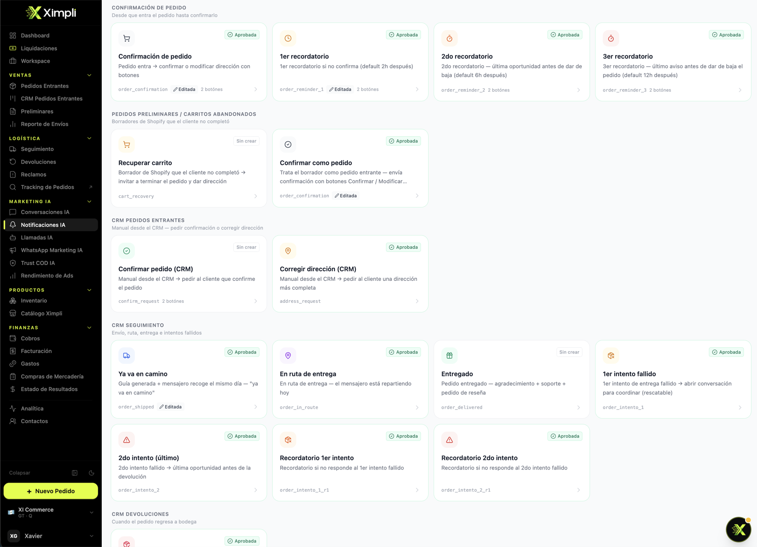Click the check-circle icon on Confirmar como pedido
The height and width of the screenshot is (547, 757).
point(288,145)
